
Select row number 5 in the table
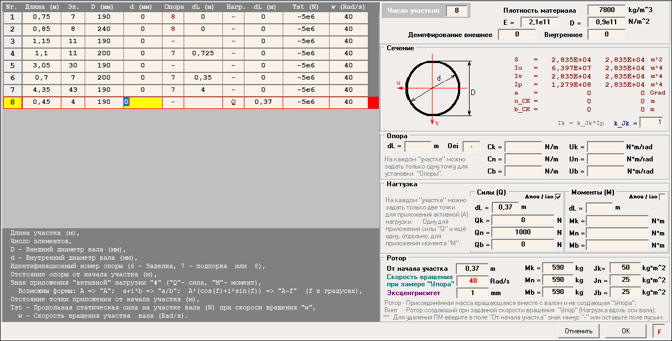(x=12, y=65)
